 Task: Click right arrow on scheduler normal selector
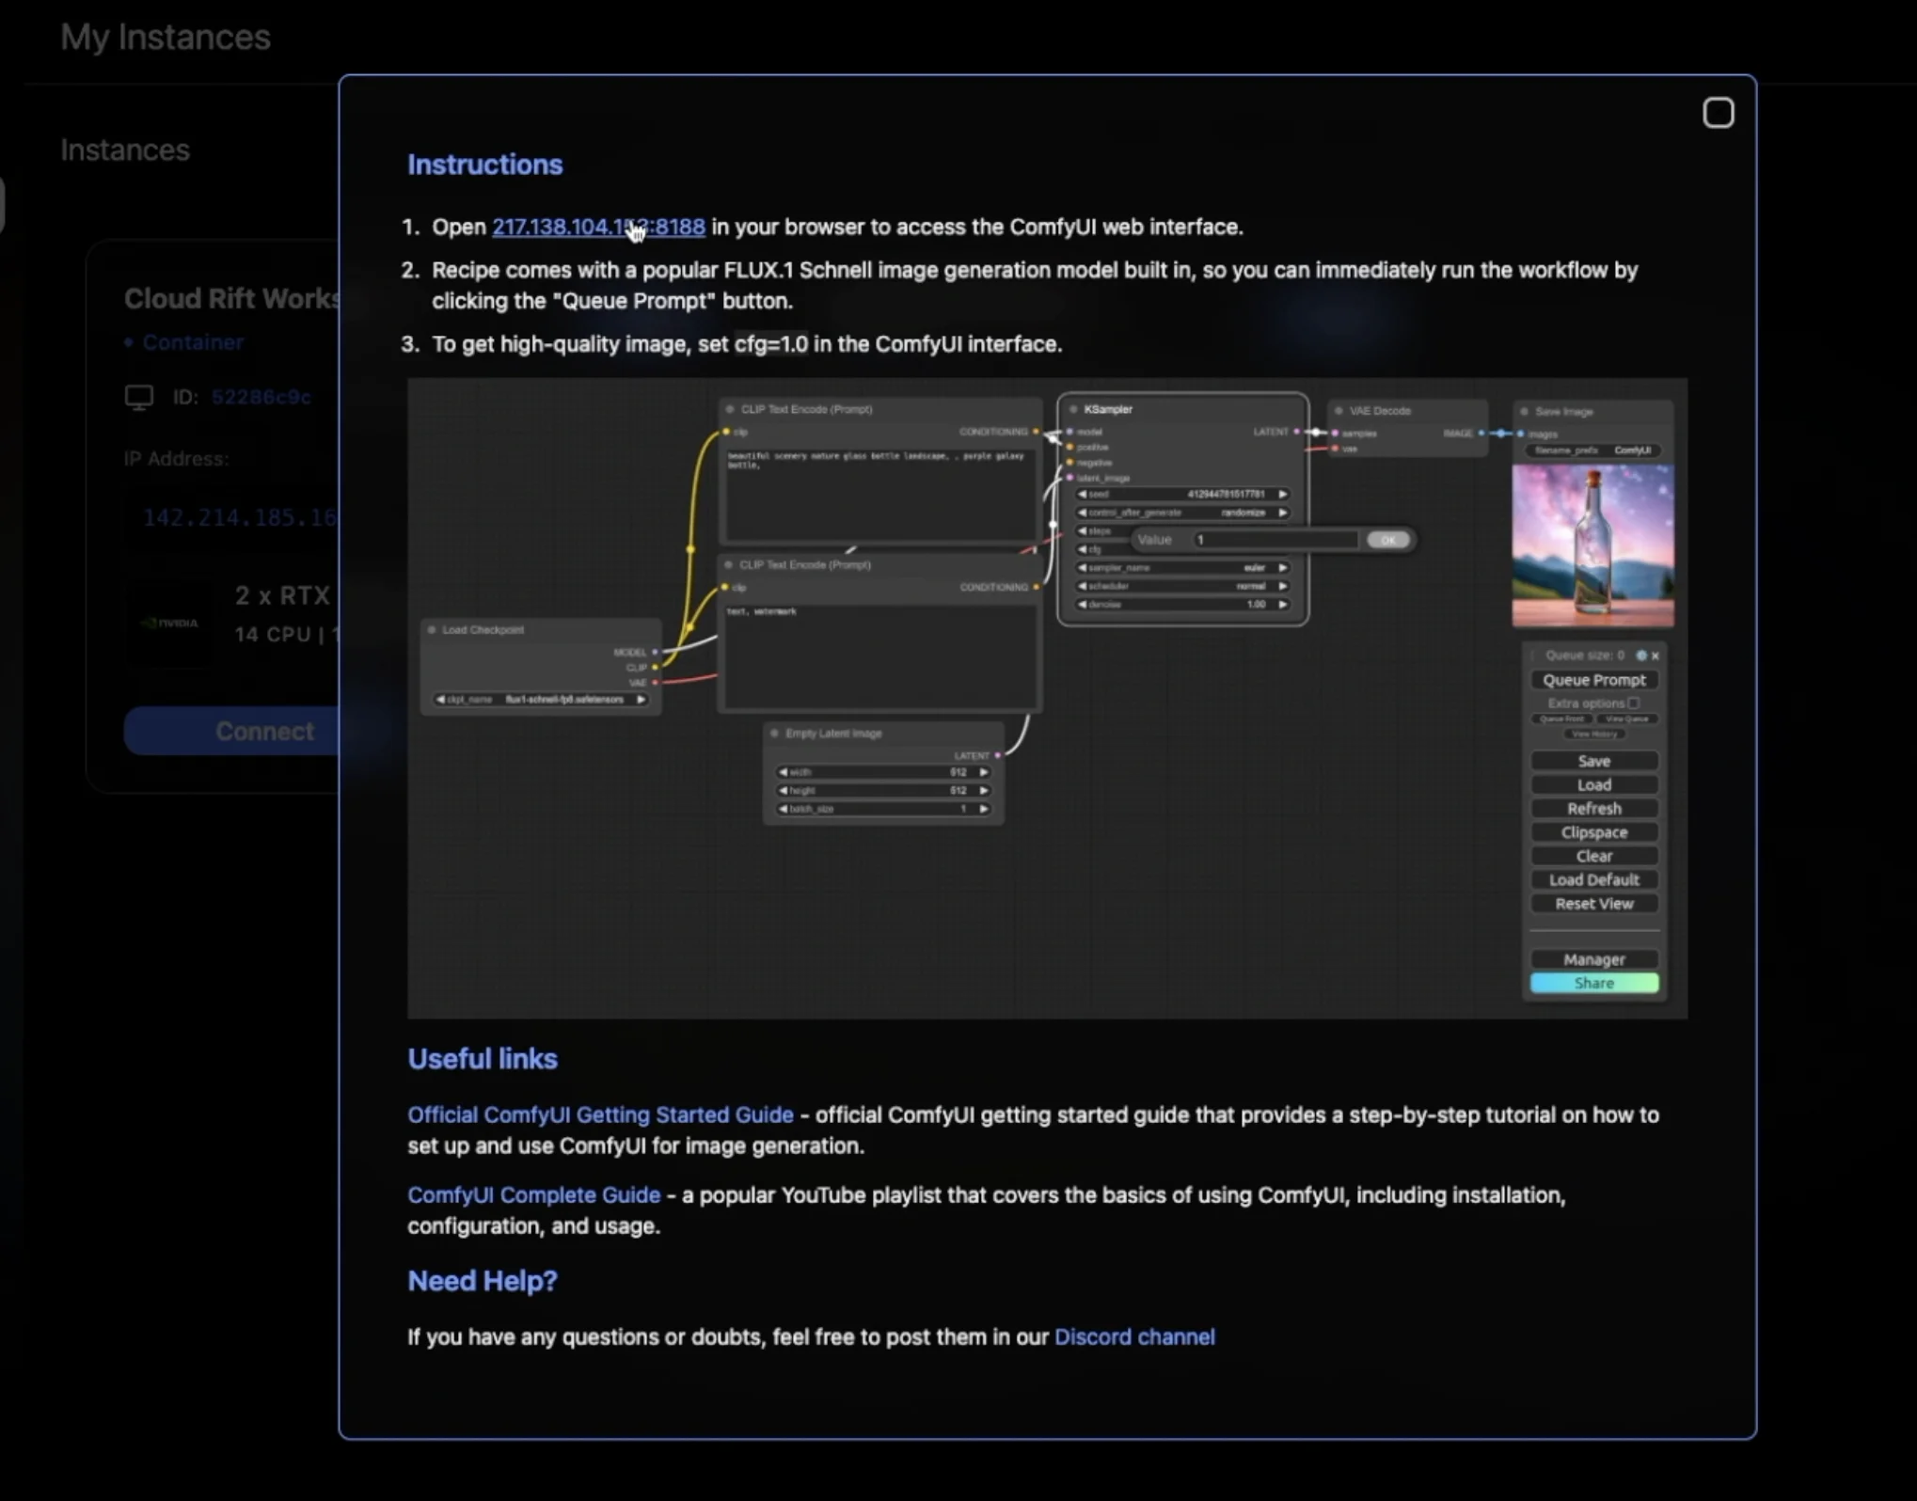pos(1283,586)
